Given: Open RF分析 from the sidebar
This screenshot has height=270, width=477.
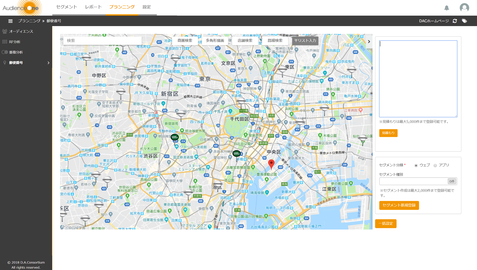Looking at the screenshot, I should 14,41.
